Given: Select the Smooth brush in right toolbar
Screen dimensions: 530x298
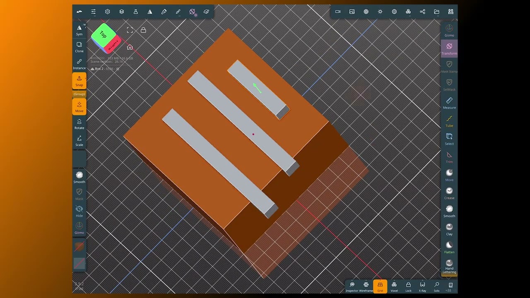Looking at the screenshot, I should coord(449,211).
